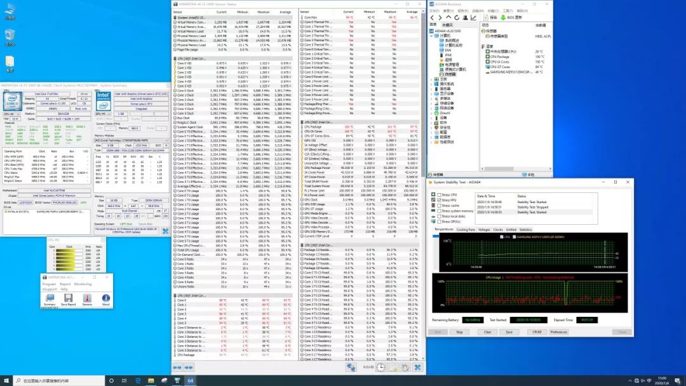Open the graph icon in AIDA64 toolbar
Viewport: 686px width, 386px height.
tap(473, 18)
